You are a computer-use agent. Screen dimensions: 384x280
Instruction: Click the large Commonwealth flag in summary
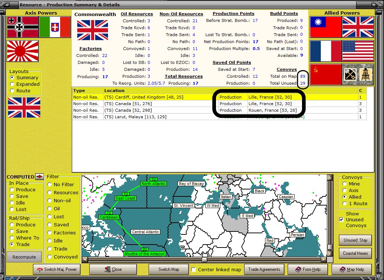(x=93, y=30)
